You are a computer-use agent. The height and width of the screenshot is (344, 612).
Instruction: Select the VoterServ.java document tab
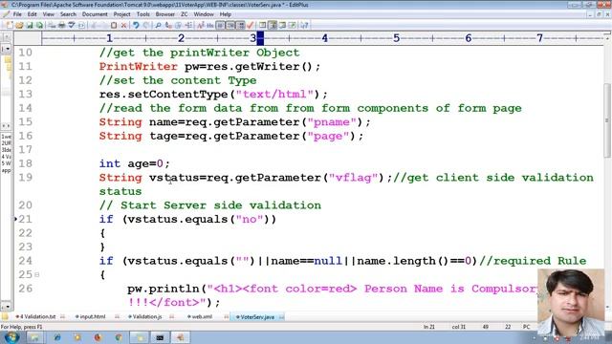coord(257,316)
